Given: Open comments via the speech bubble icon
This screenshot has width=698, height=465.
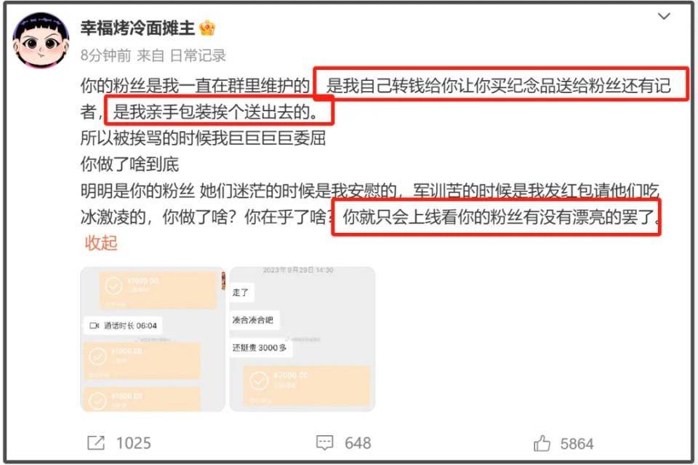Looking at the screenshot, I should coord(324,442).
